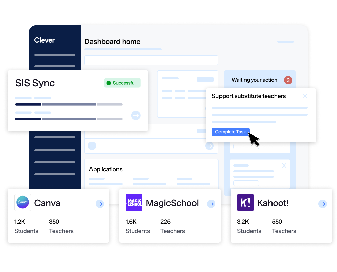The image size is (337, 272).
Task: Click the SIS Sync arrow icon
Action: [136, 116]
